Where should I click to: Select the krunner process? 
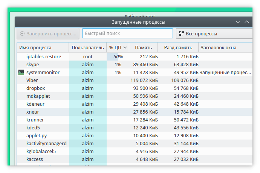pos(35,120)
